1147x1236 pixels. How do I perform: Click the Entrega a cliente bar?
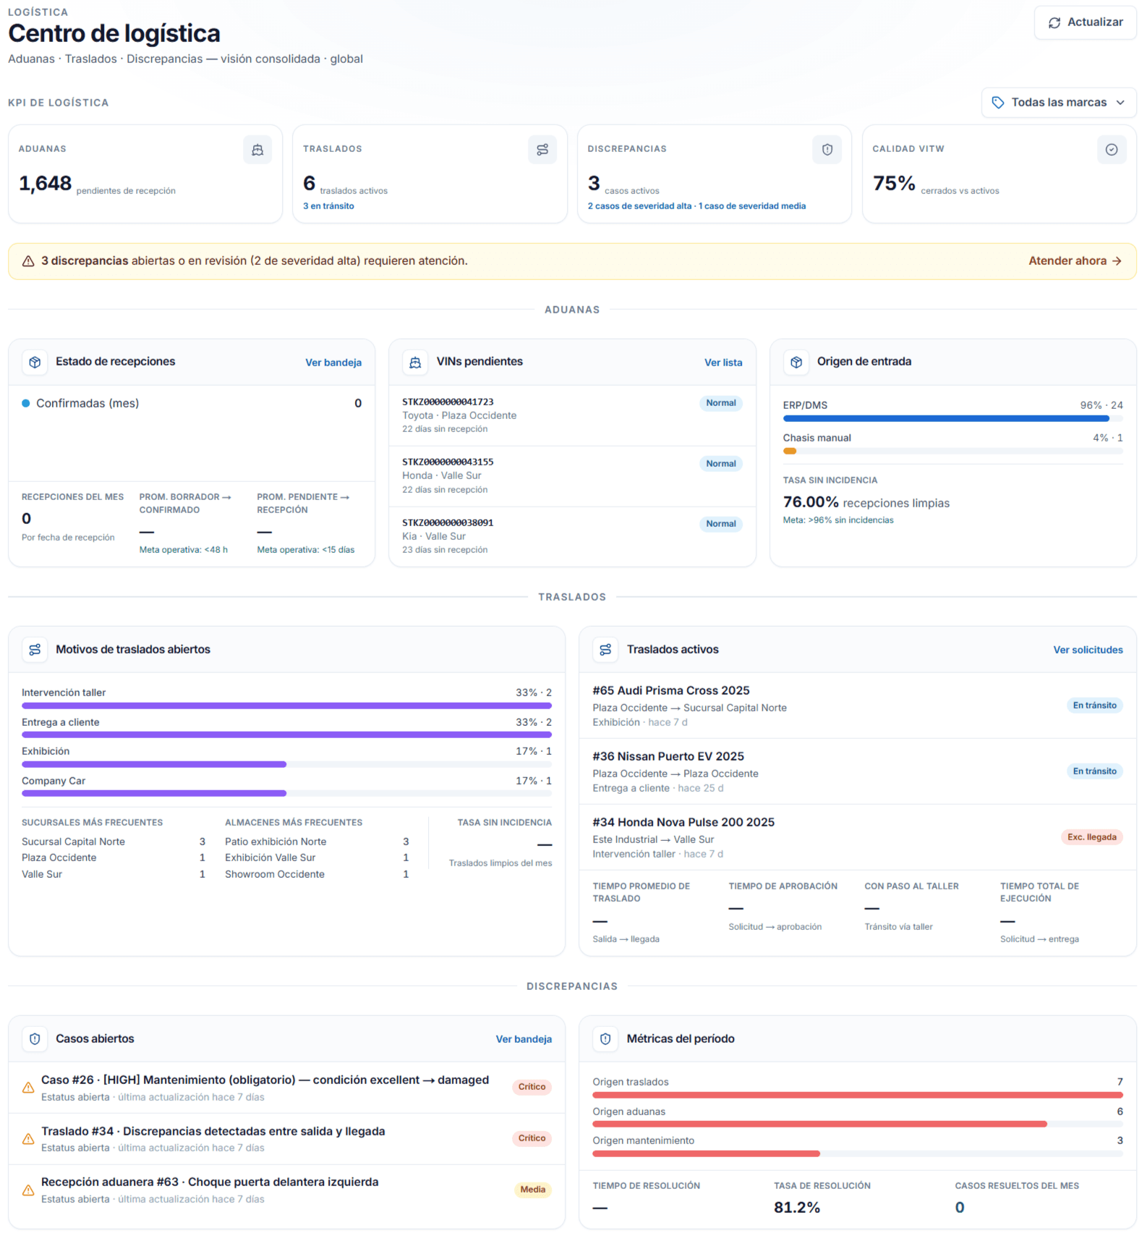coord(286,735)
